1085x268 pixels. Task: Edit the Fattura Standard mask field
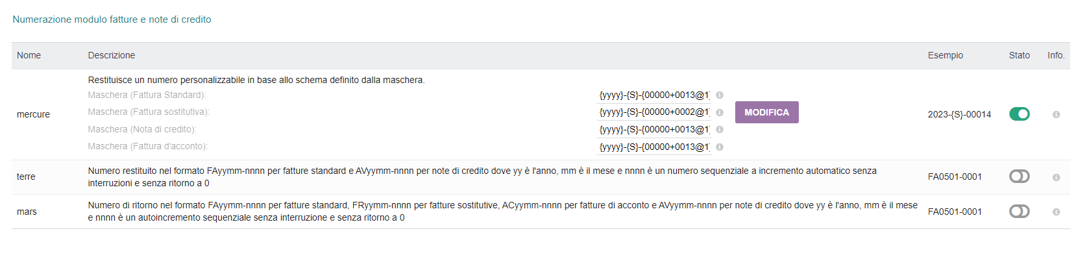click(x=654, y=95)
